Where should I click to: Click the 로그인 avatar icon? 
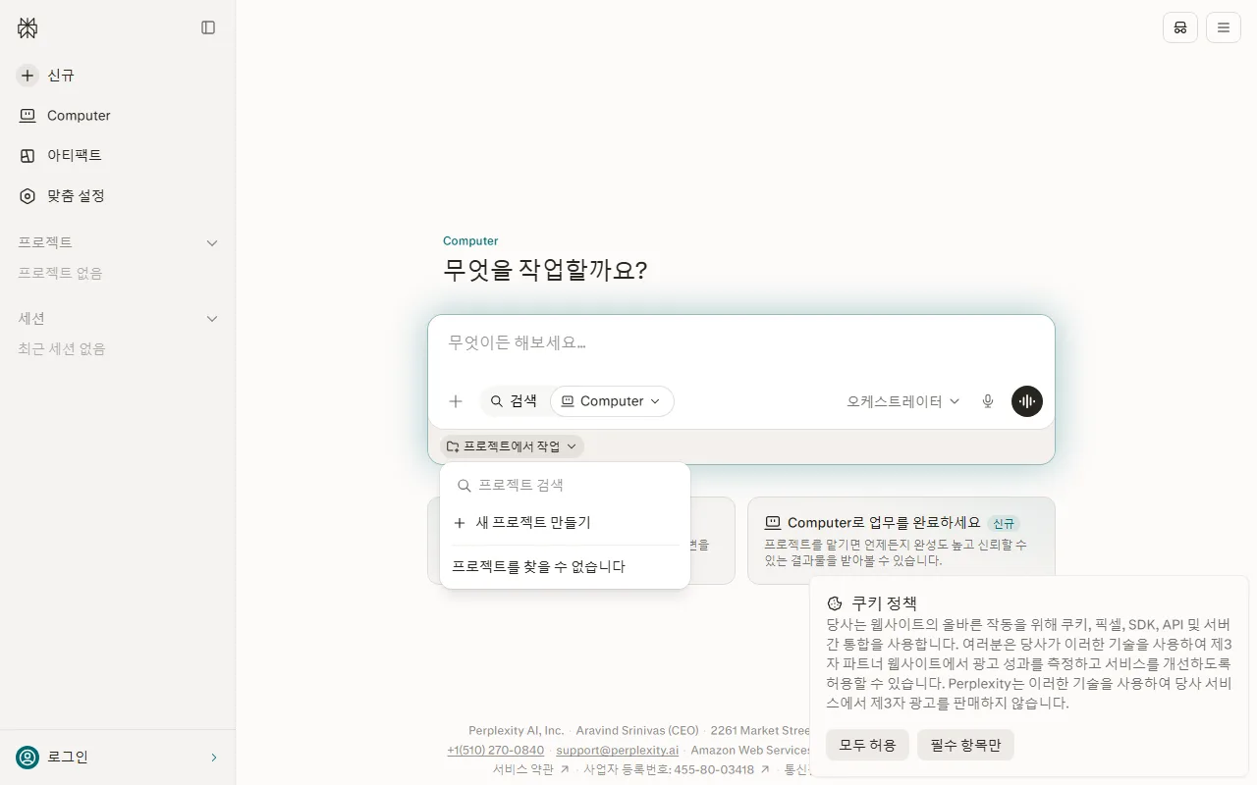pyautogui.click(x=27, y=757)
